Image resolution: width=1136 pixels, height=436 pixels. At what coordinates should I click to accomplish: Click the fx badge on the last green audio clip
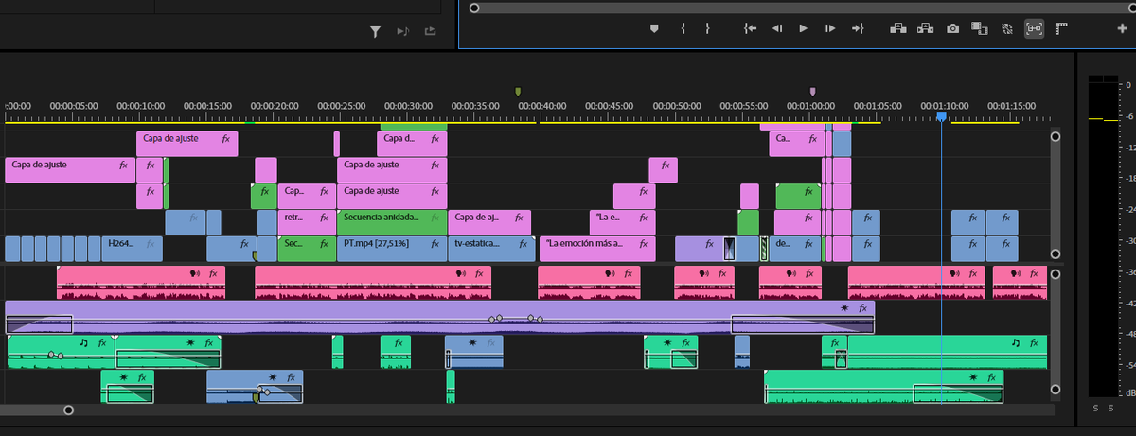click(1035, 342)
